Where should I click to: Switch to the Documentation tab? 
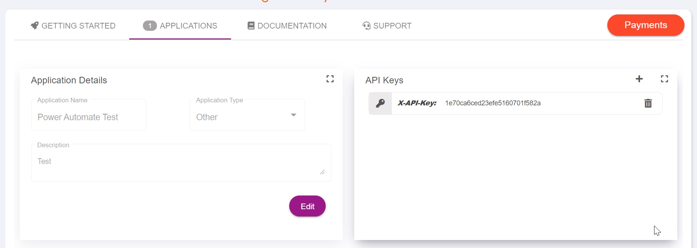click(292, 26)
